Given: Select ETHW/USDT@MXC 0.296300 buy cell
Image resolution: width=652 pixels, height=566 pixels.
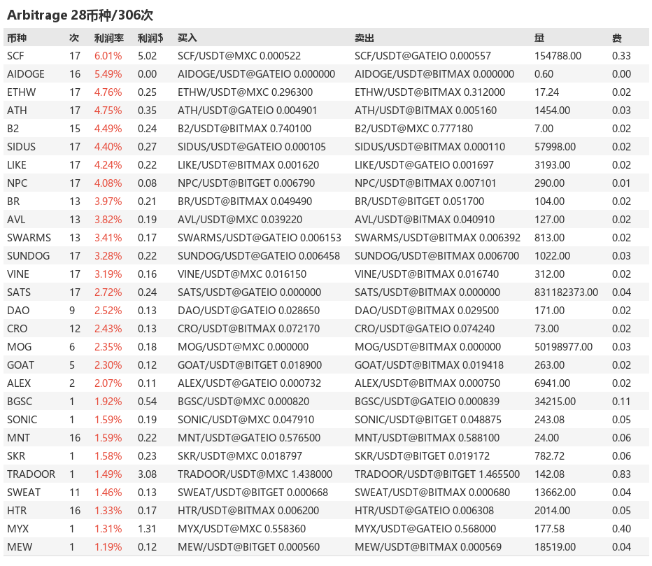Looking at the screenshot, I should pos(246,92).
